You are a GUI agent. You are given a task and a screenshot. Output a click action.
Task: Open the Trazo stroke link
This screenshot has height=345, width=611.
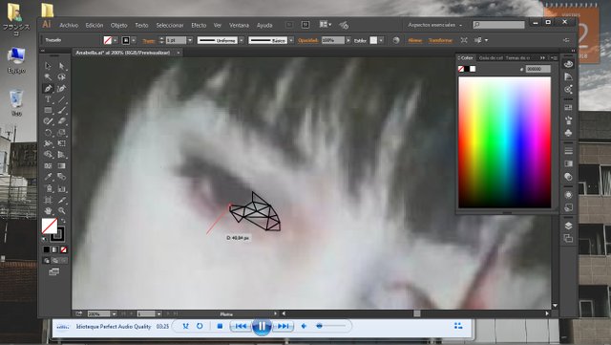tap(149, 40)
